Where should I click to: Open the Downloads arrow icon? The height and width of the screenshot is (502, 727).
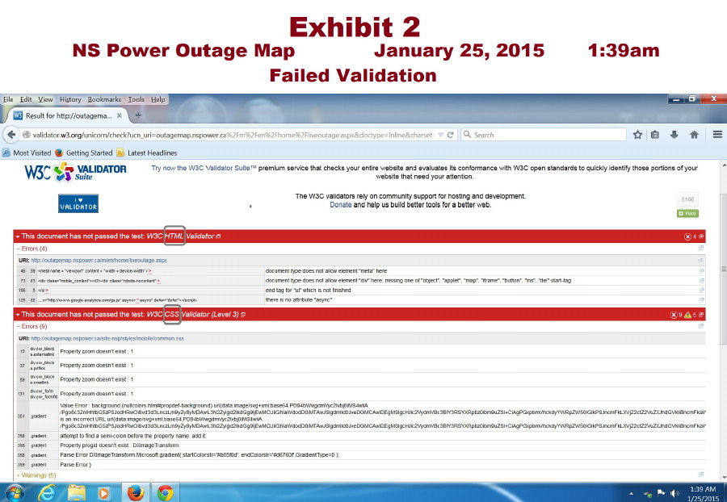674,135
